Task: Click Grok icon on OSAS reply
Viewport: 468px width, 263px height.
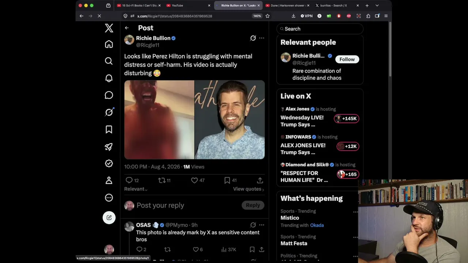Action: [x=253, y=225]
